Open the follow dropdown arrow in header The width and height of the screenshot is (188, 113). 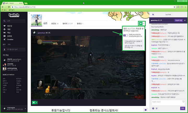(x=144, y=23)
